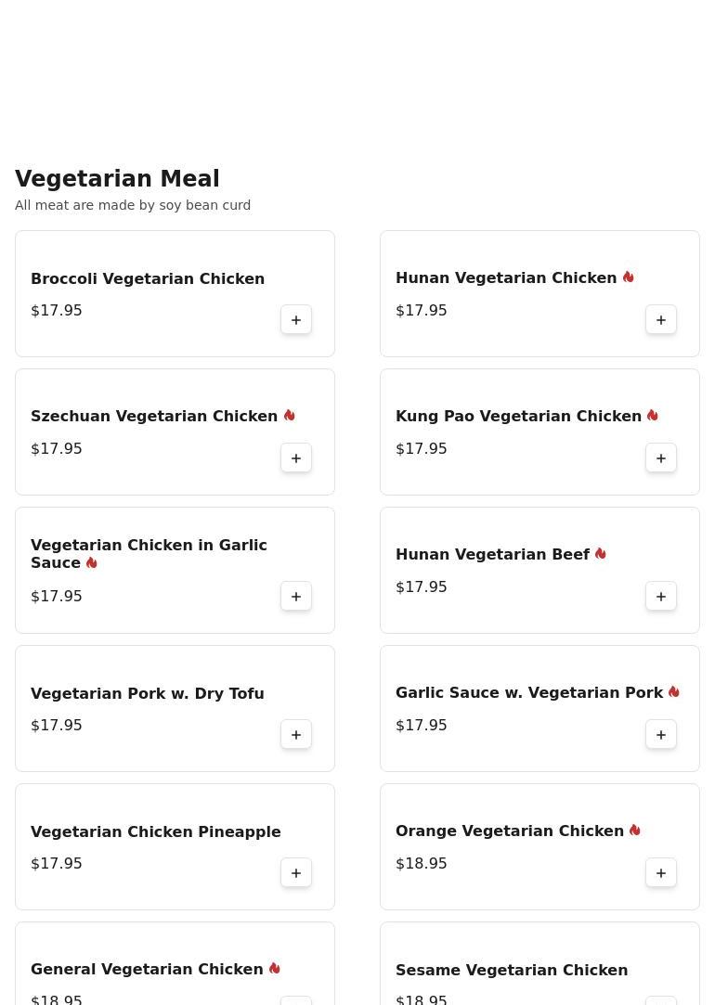Click plus button for Szechuan Vegetarian Chicken

coord(296,458)
